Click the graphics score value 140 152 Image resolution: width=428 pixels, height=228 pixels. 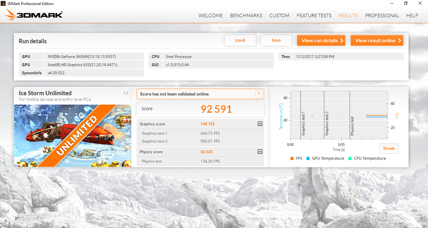point(207,124)
